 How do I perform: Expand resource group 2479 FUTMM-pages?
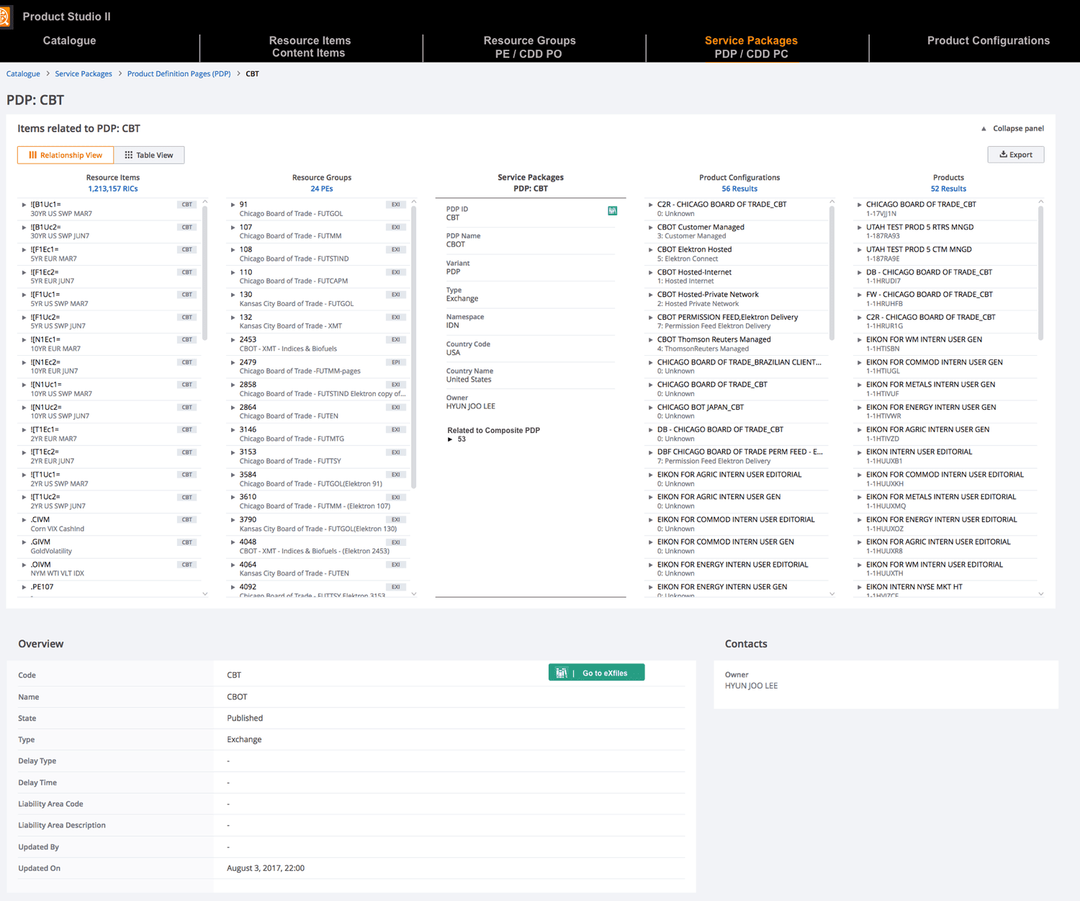coord(233,362)
